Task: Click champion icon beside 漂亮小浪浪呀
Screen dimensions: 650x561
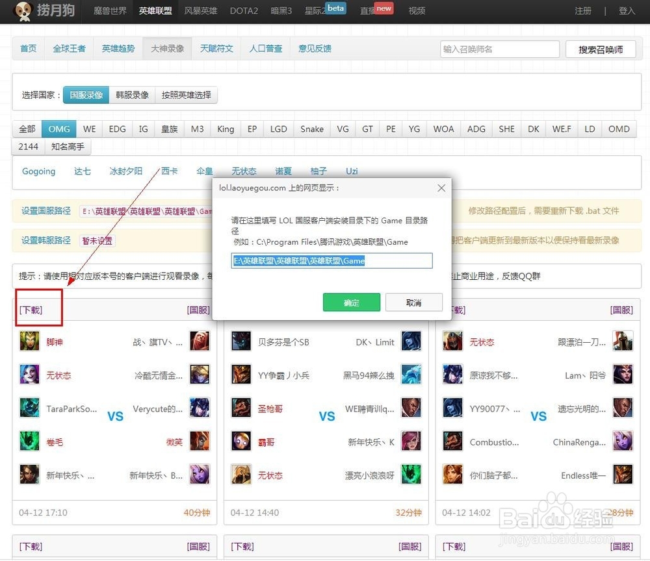Action: [411, 475]
